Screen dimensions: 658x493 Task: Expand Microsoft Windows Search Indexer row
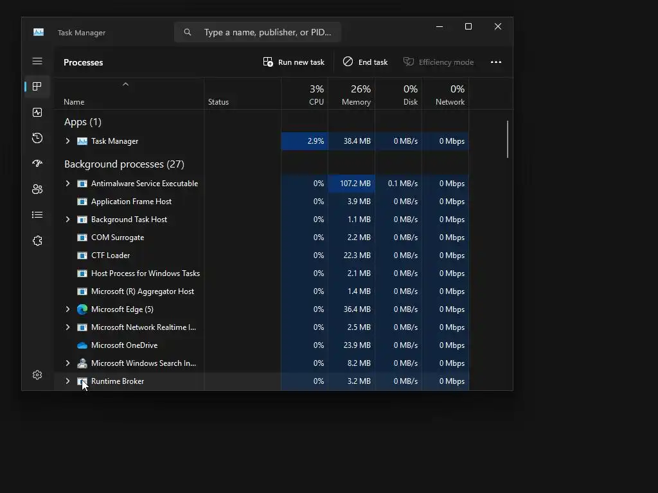(67, 363)
